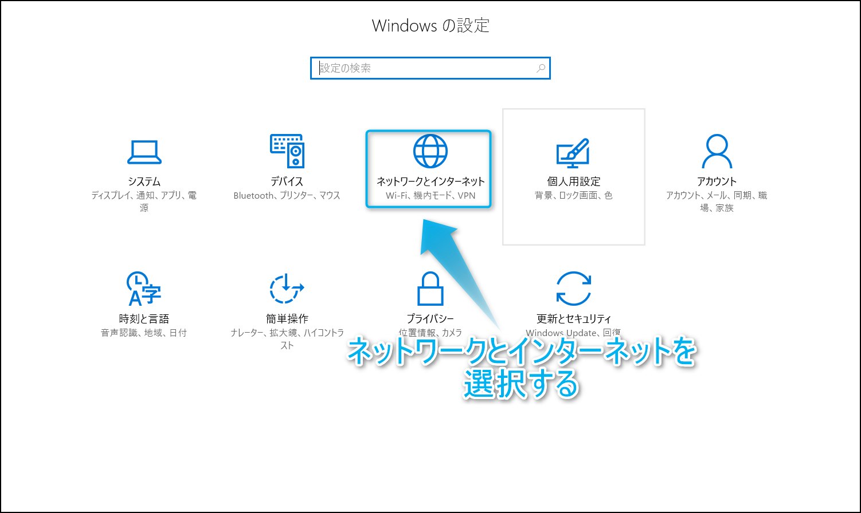Go to the アカウント label

tap(717, 181)
